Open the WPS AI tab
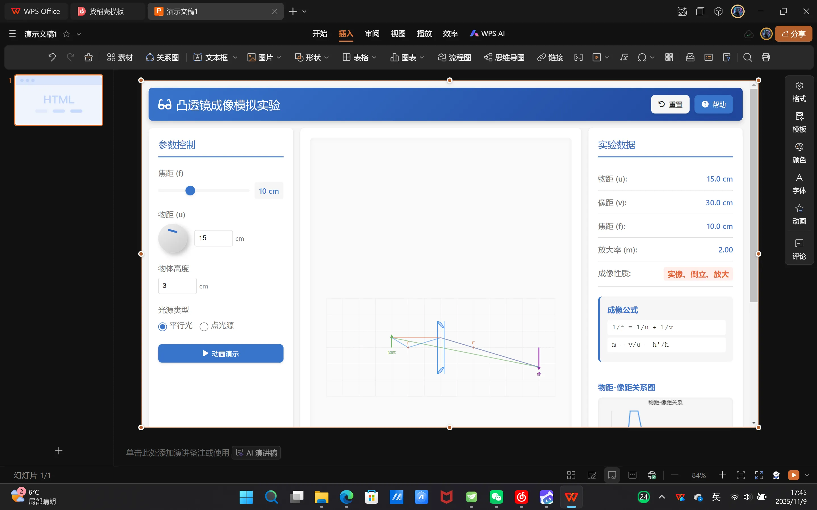This screenshot has width=817, height=510. [x=488, y=33]
